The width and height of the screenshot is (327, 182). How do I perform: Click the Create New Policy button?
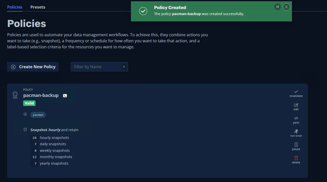click(x=33, y=67)
